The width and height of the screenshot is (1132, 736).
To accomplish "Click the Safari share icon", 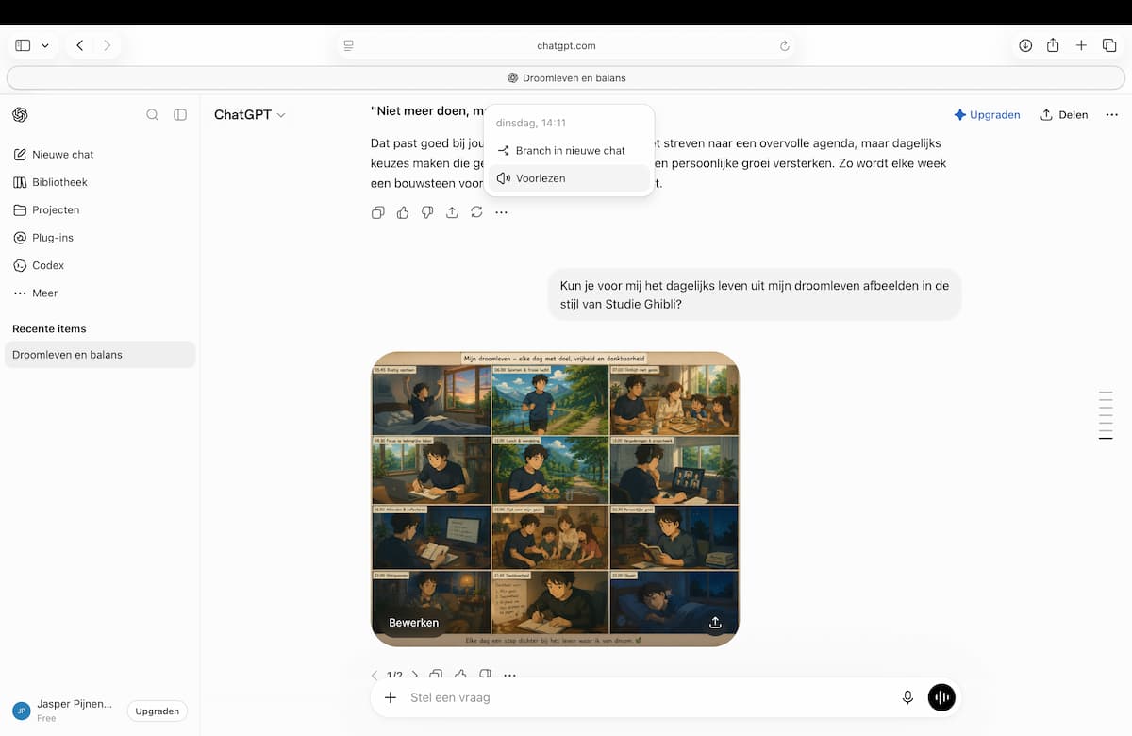I will tap(1053, 45).
